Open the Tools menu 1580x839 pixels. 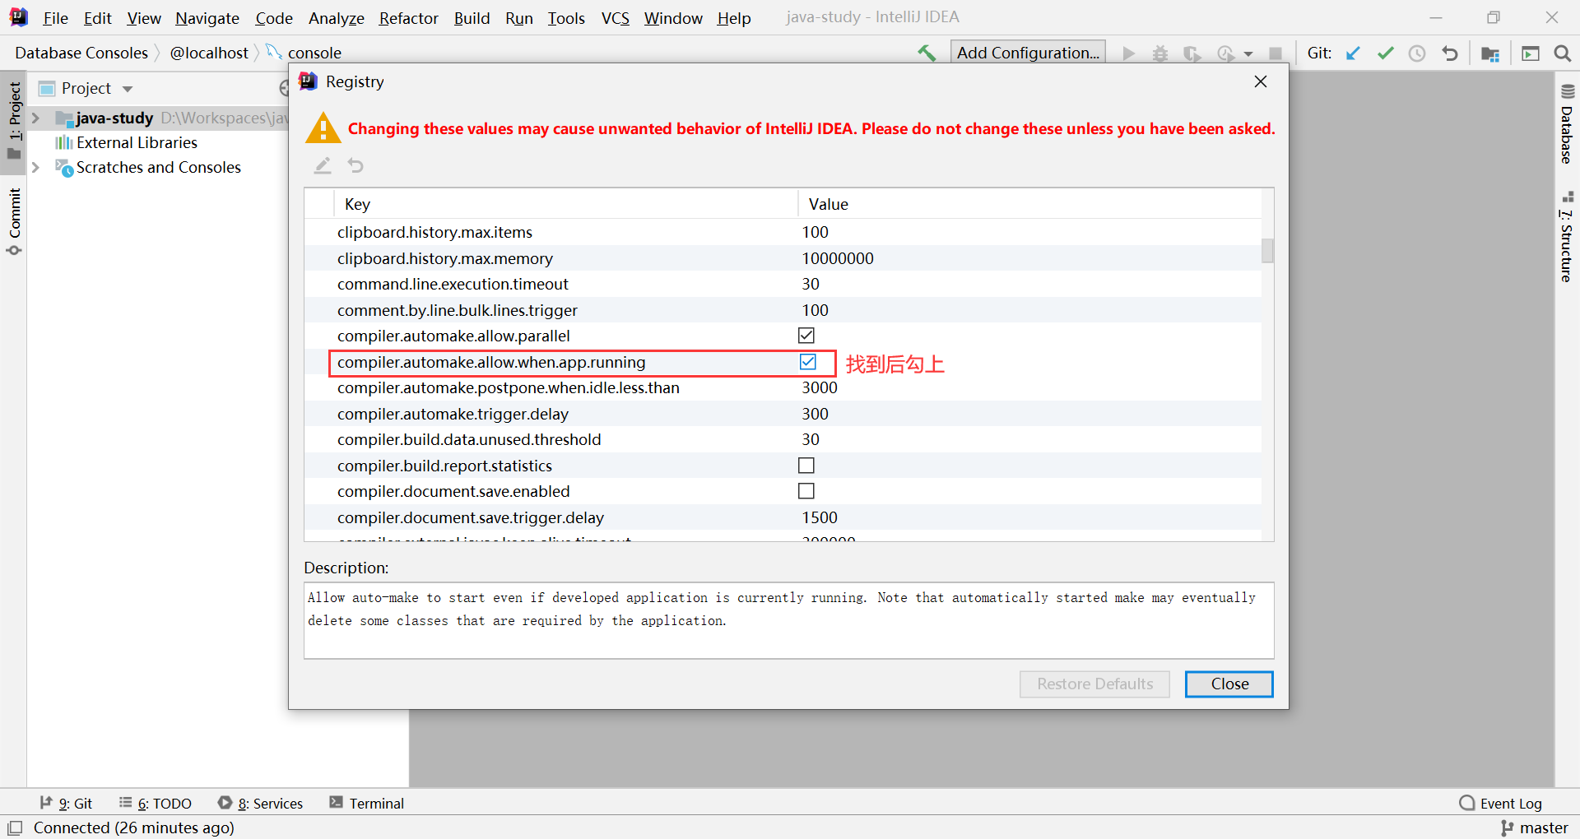566,18
